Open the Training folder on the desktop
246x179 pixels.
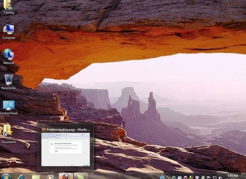point(8,7)
